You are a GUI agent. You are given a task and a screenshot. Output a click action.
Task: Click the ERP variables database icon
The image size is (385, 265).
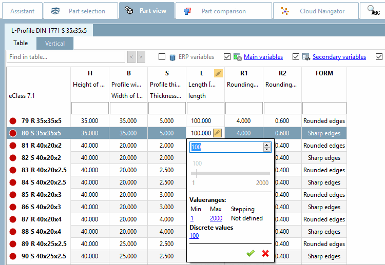coord(173,57)
